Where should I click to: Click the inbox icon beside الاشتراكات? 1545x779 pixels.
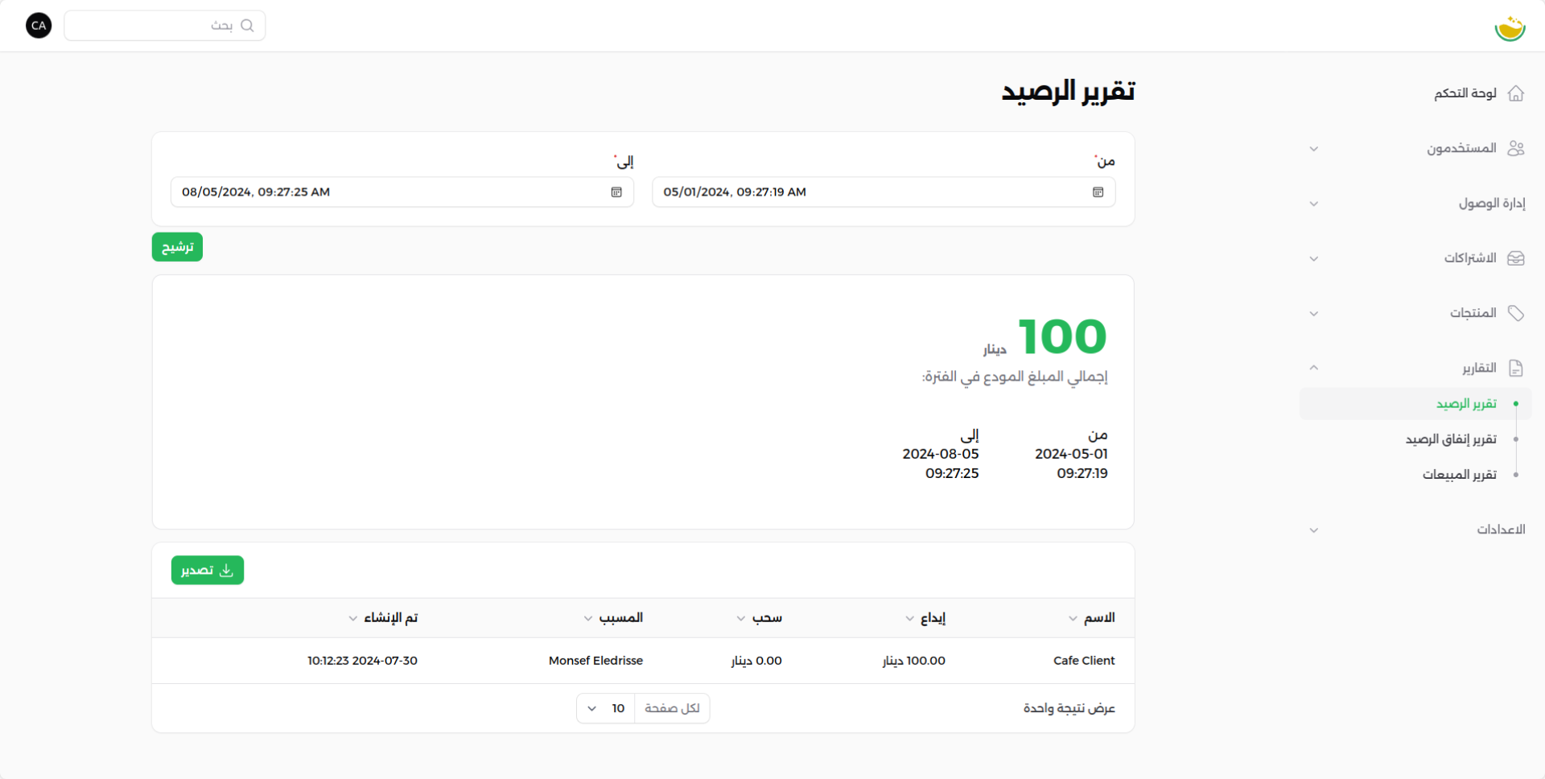(x=1516, y=258)
